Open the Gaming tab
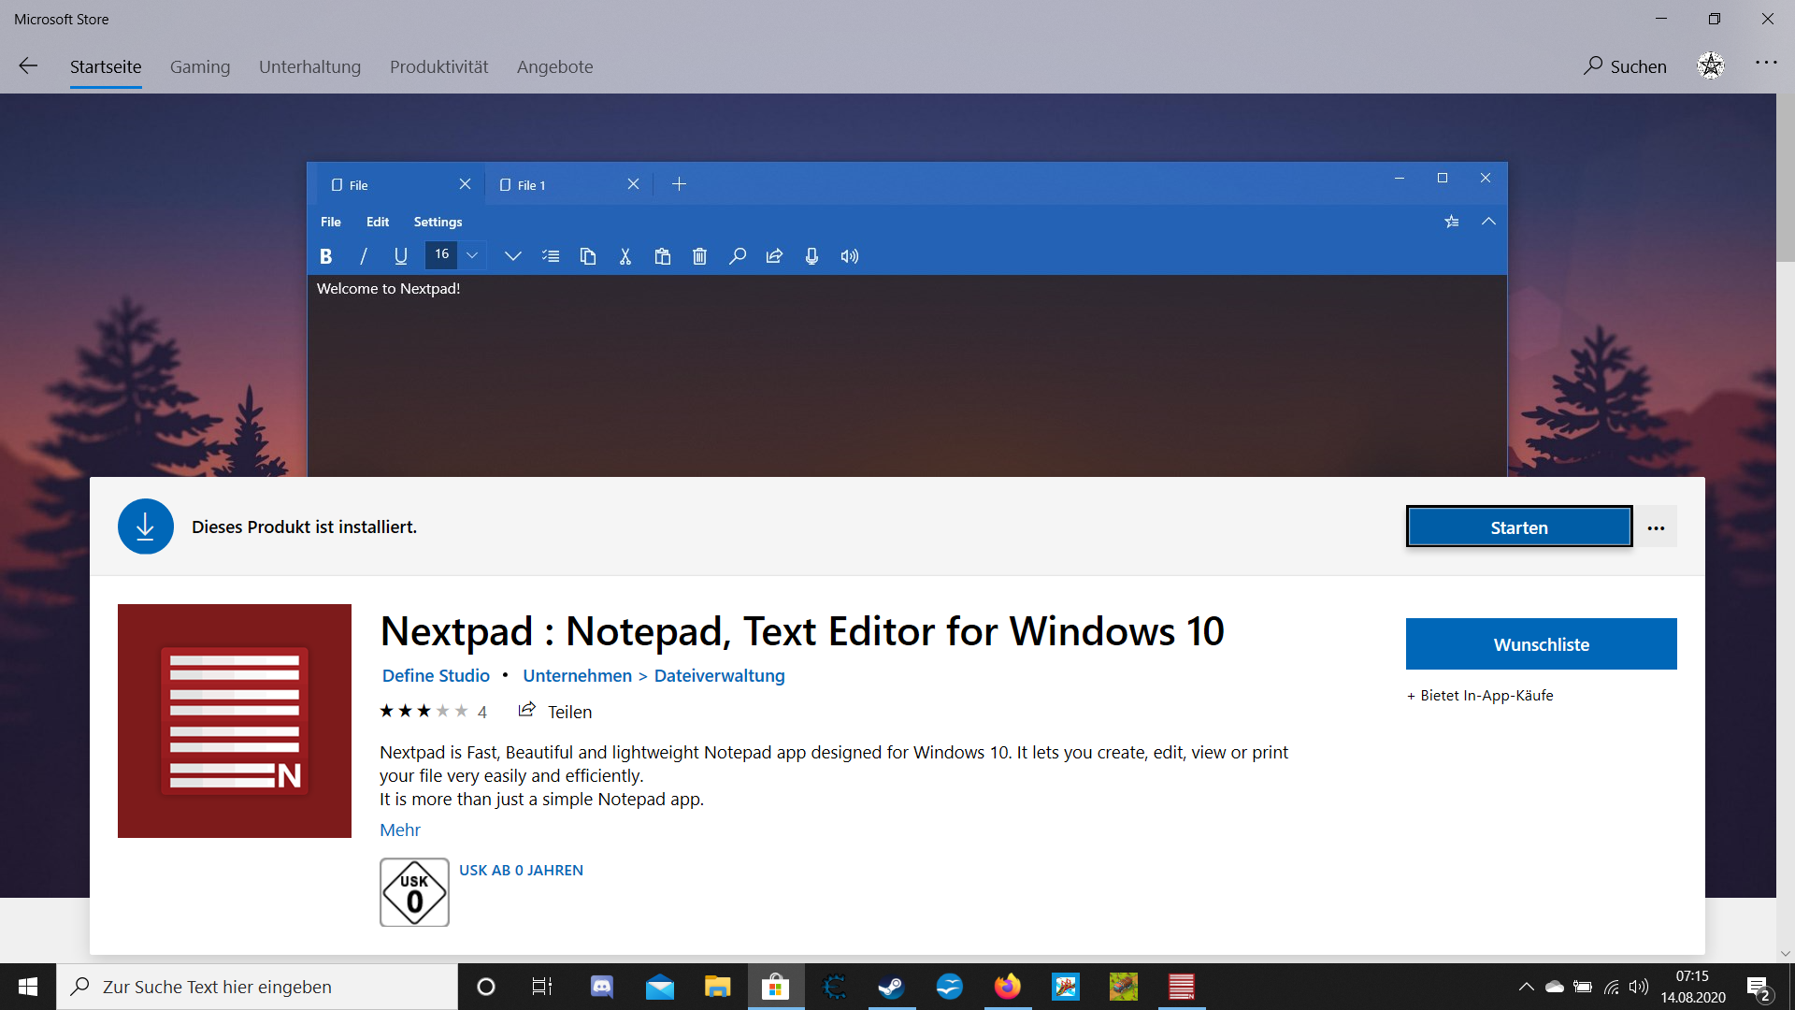This screenshot has height=1010, width=1795. (200, 66)
